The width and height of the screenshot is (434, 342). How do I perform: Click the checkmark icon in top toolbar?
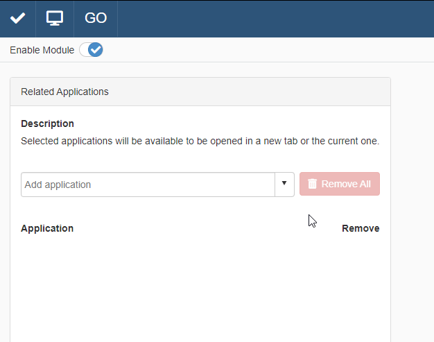[17, 18]
